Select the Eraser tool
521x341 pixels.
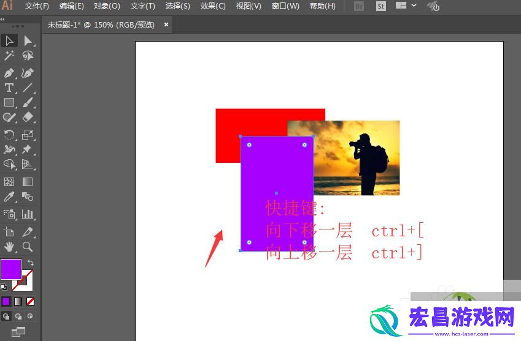(28, 117)
